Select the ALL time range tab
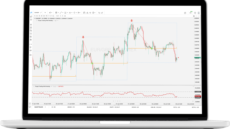 53,16
